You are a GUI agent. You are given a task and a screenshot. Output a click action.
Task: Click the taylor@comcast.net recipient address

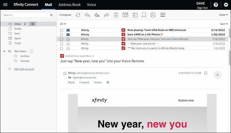[84, 77]
